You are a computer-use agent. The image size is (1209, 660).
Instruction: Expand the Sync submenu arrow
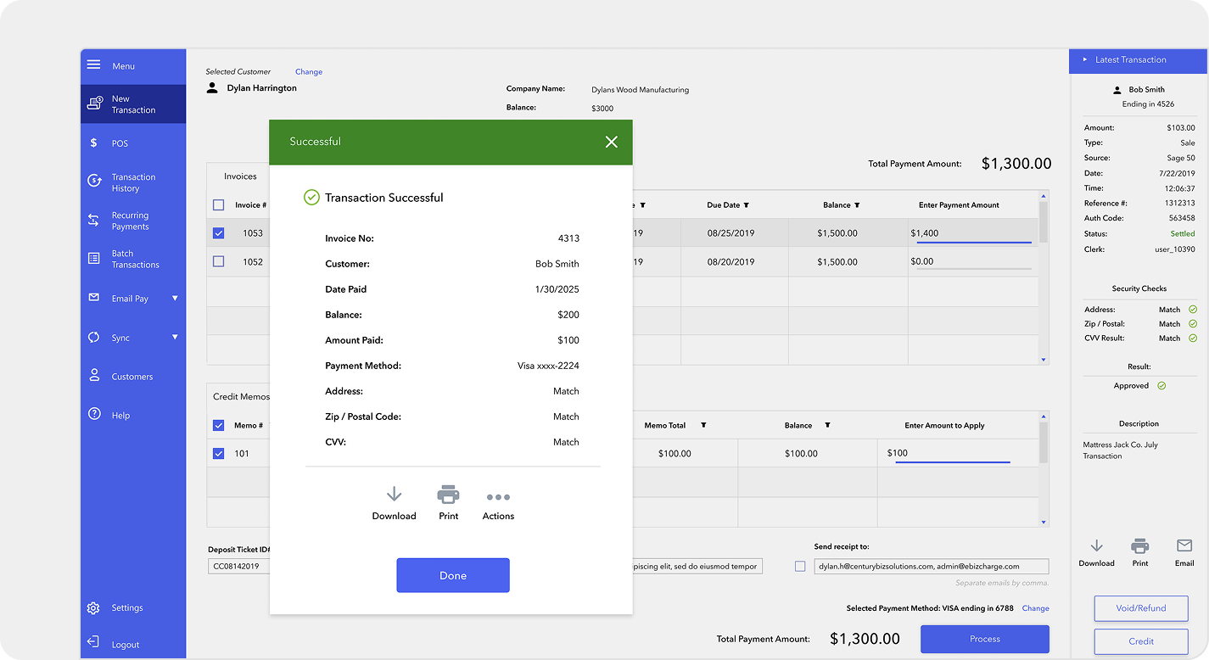coord(175,337)
